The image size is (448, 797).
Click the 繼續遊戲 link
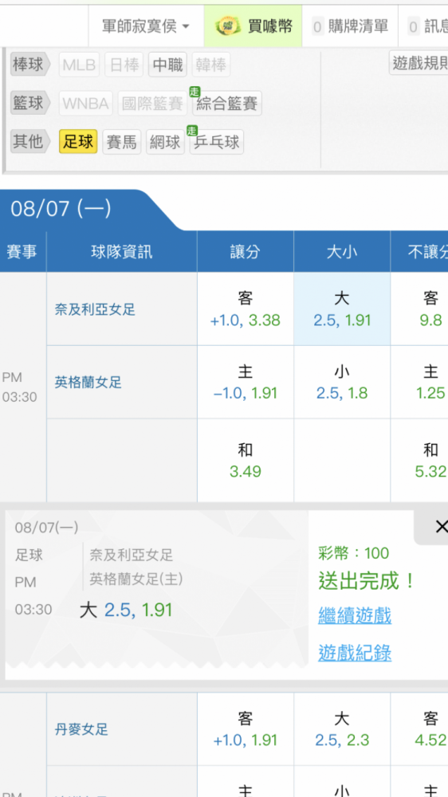355,615
